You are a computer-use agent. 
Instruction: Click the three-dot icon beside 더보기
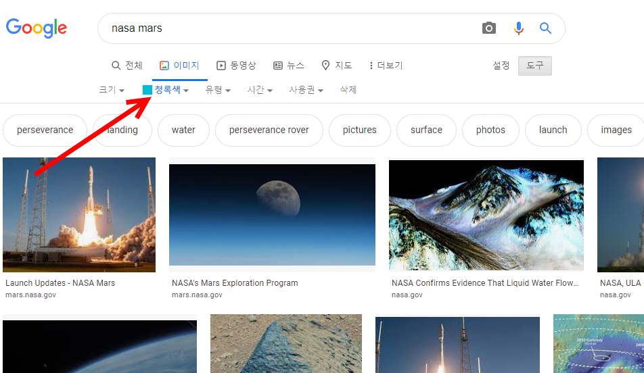(371, 66)
